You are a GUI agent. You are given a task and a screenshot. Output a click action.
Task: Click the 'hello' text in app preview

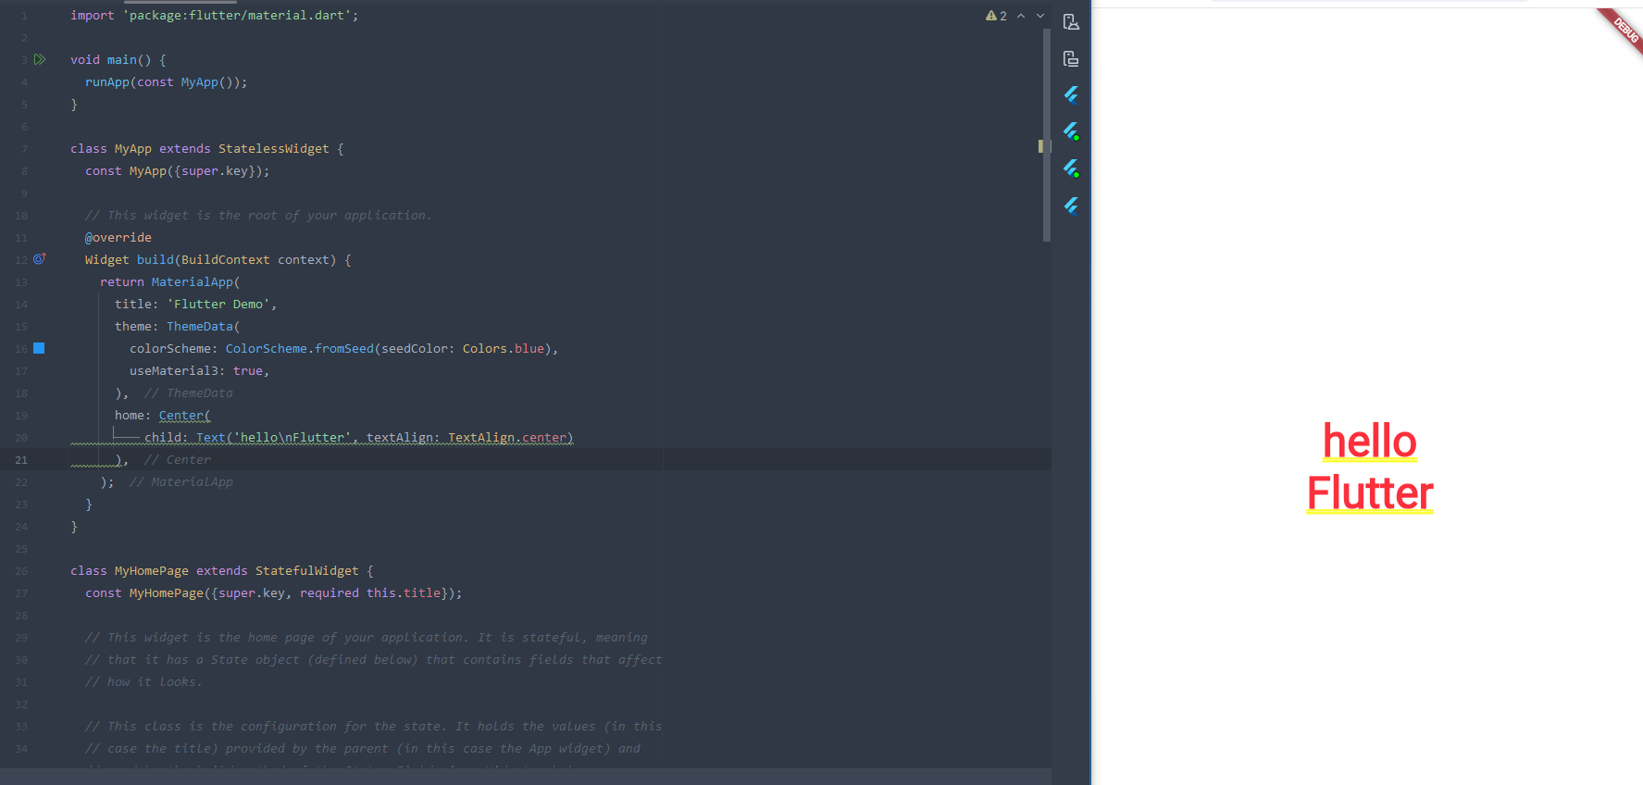pyautogui.click(x=1370, y=442)
